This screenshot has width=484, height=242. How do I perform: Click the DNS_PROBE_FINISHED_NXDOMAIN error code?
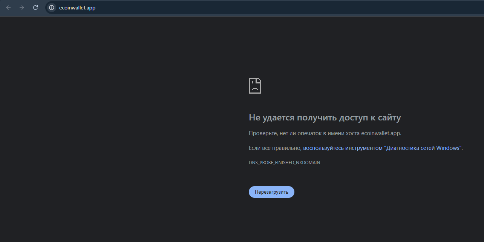[284, 163]
